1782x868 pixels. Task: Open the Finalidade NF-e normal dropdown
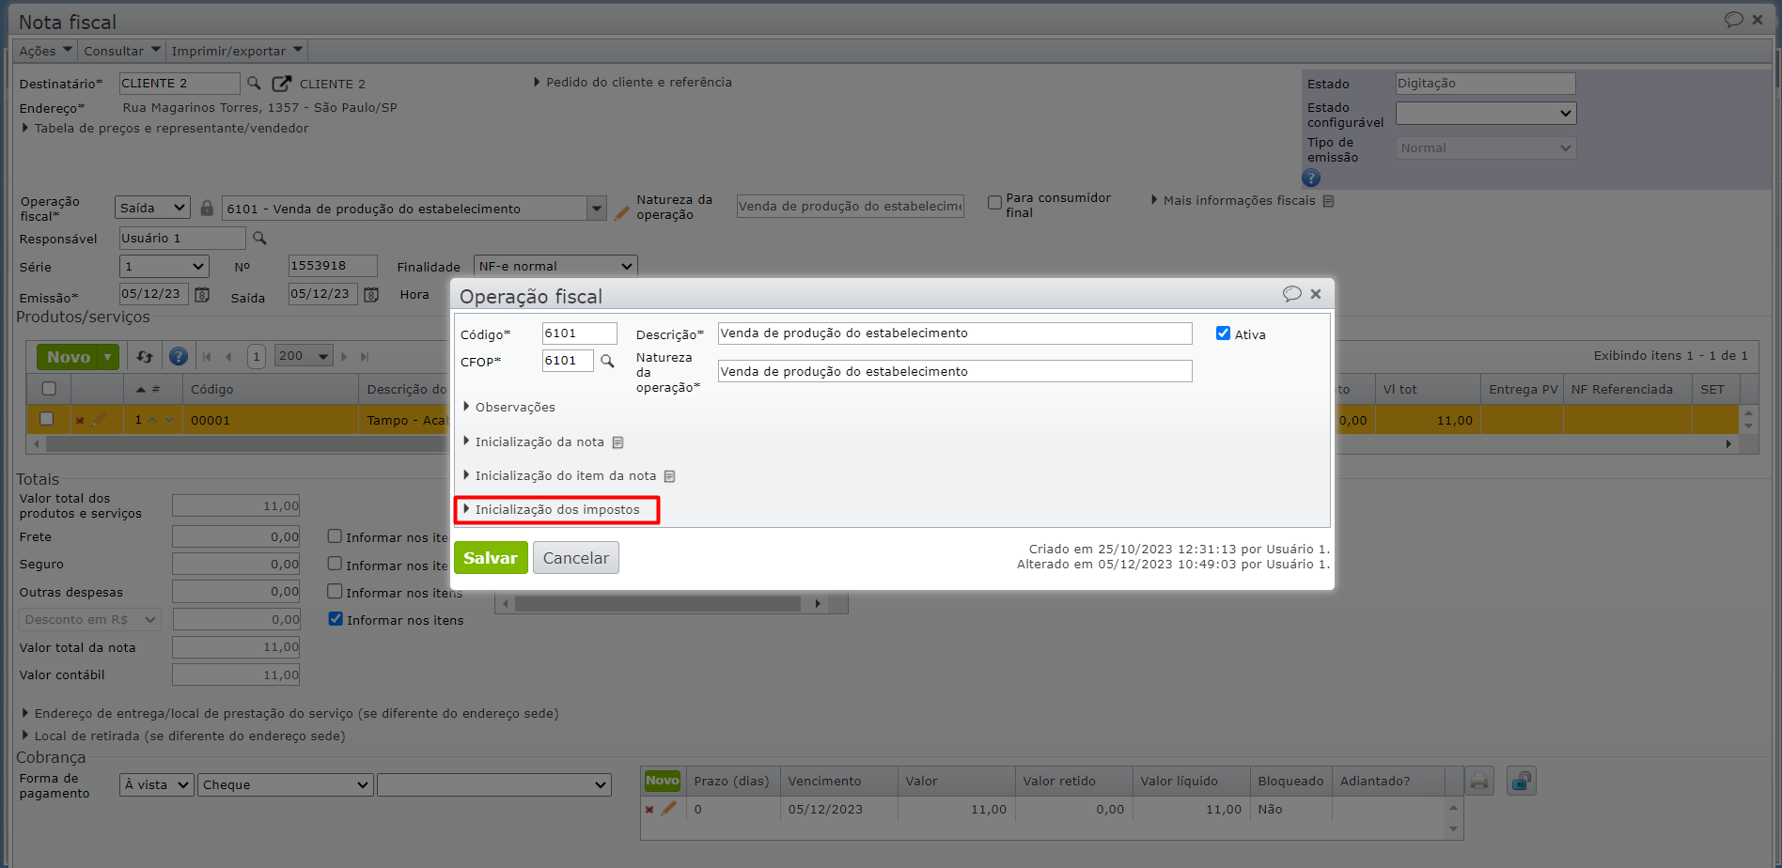[x=556, y=267]
